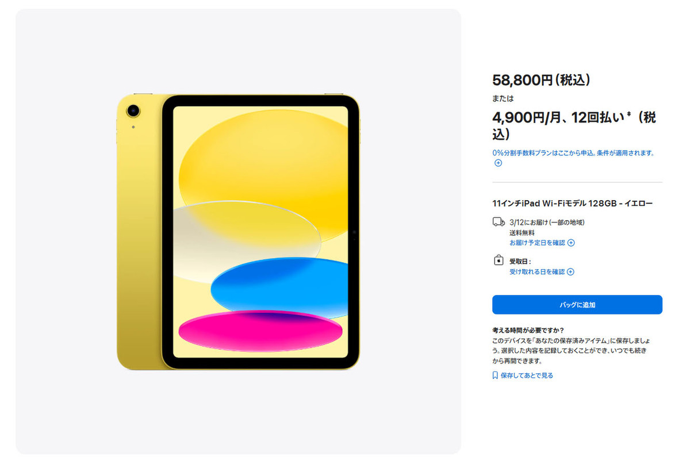This screenshot has width=690, height=460.
Task: Select 保存してあとで見る to save for later
Action: click(x=527, y=375)
